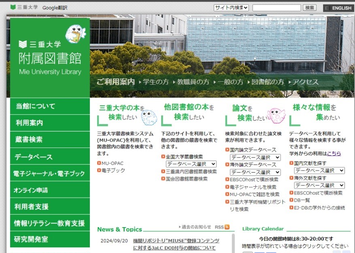Open 国会図書館蔵書検索 link
355x253 pixels.
click(187, 179)
